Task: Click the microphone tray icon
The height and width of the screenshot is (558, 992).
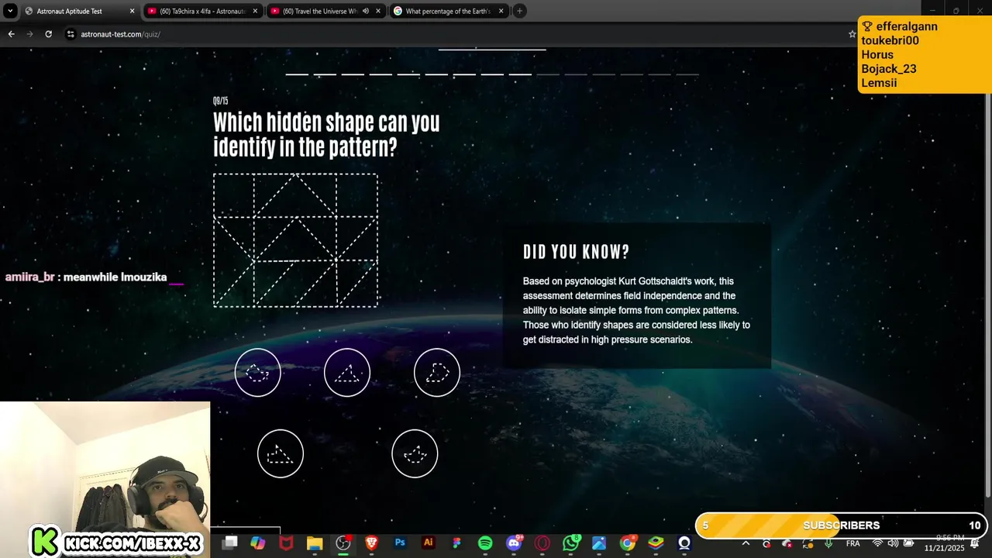Action: [x=828, y=543]
